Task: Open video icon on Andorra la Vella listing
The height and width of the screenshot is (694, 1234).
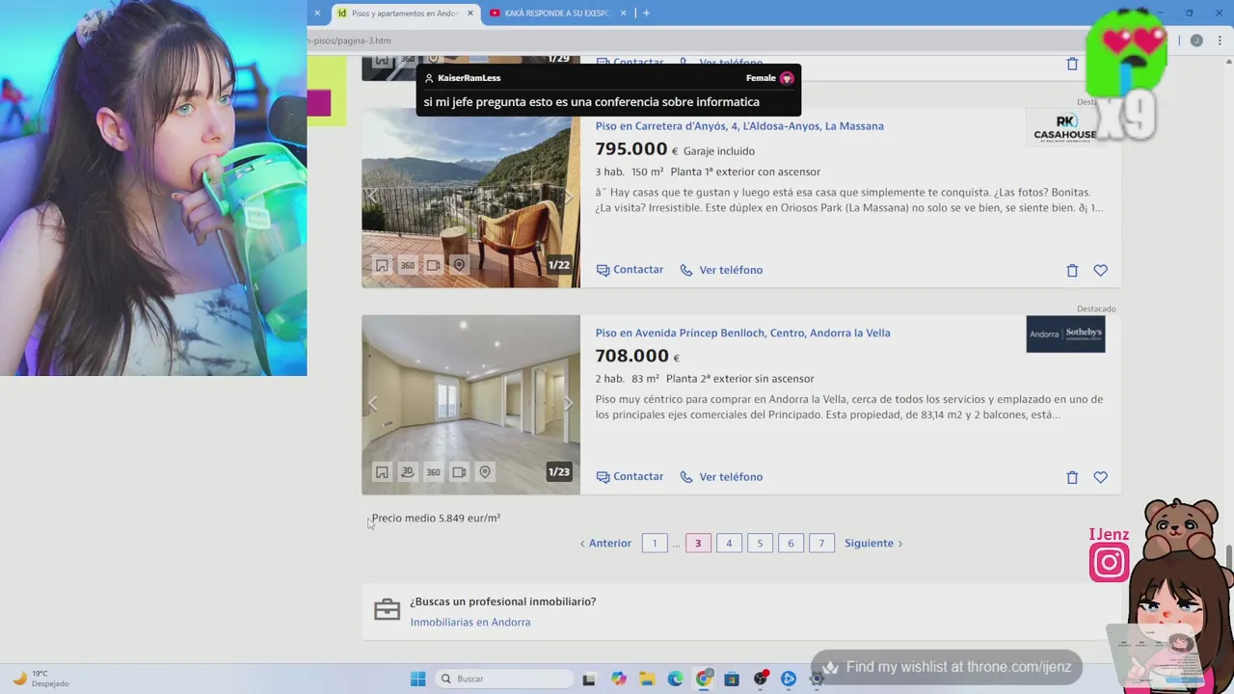Action: coord(459,472)
